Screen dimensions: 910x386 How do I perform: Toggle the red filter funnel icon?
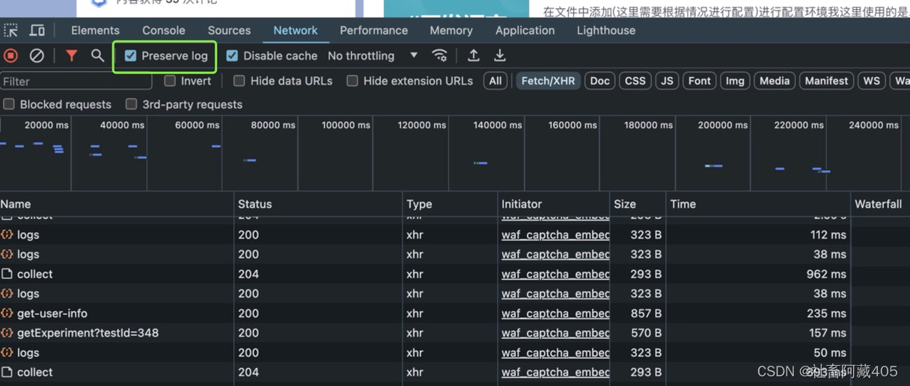71,55
